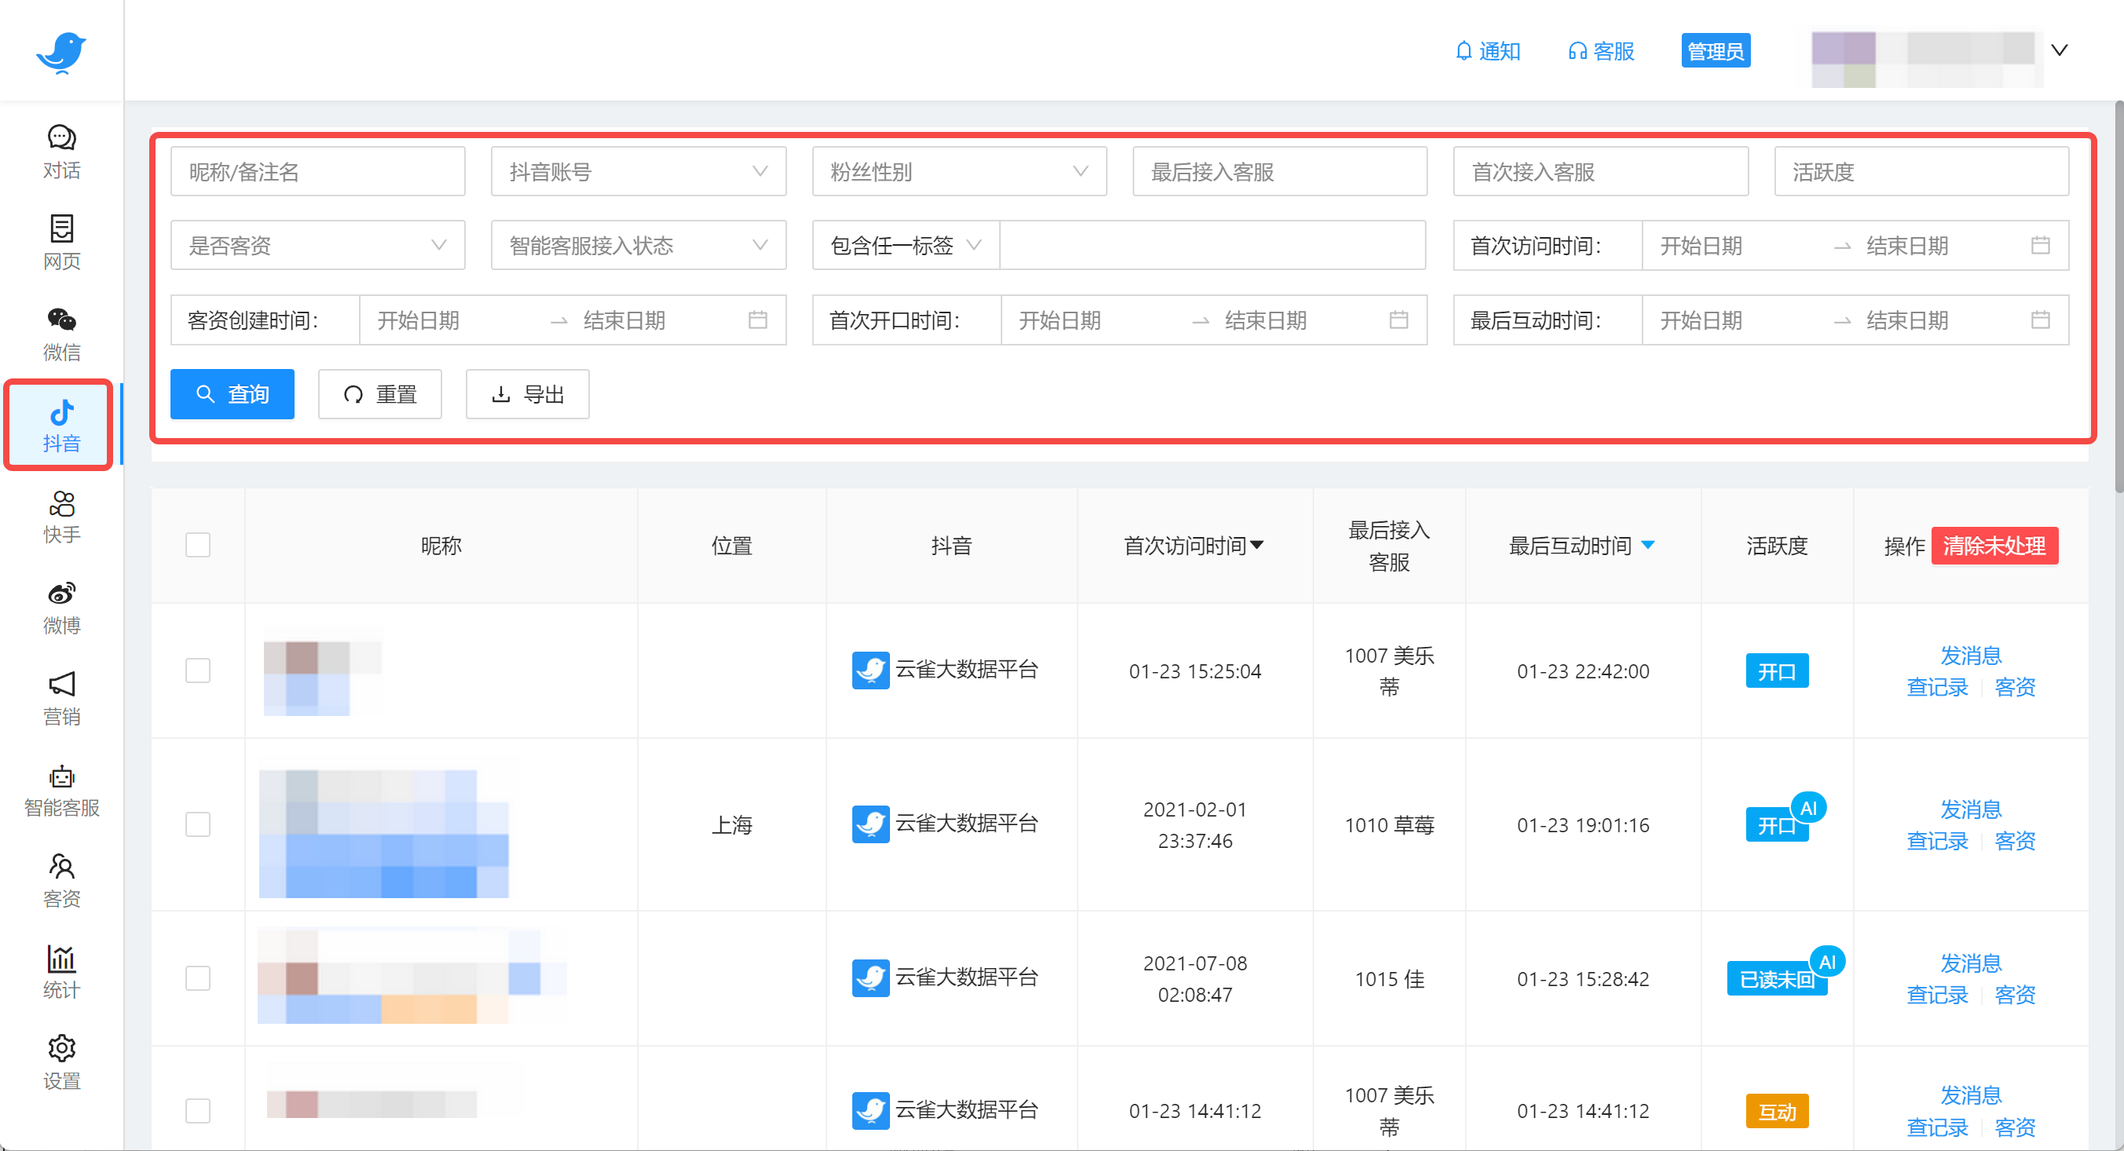Image resolution: width=2124 pixels, height=1151 pixels.
Task: Select the checkbox for the Shanghai user row
Action: [198, 824]
